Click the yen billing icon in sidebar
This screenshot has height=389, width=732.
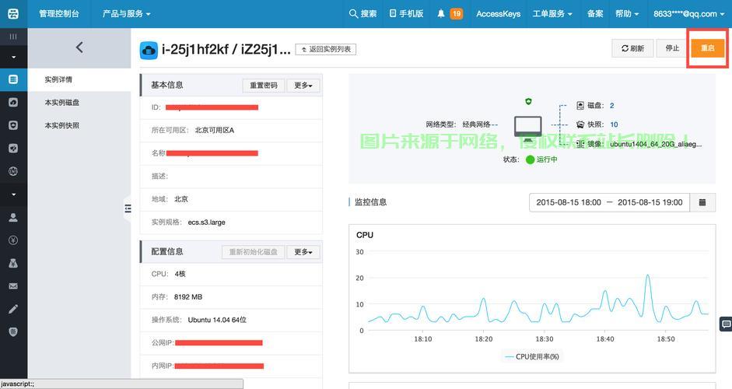[13, 240]
